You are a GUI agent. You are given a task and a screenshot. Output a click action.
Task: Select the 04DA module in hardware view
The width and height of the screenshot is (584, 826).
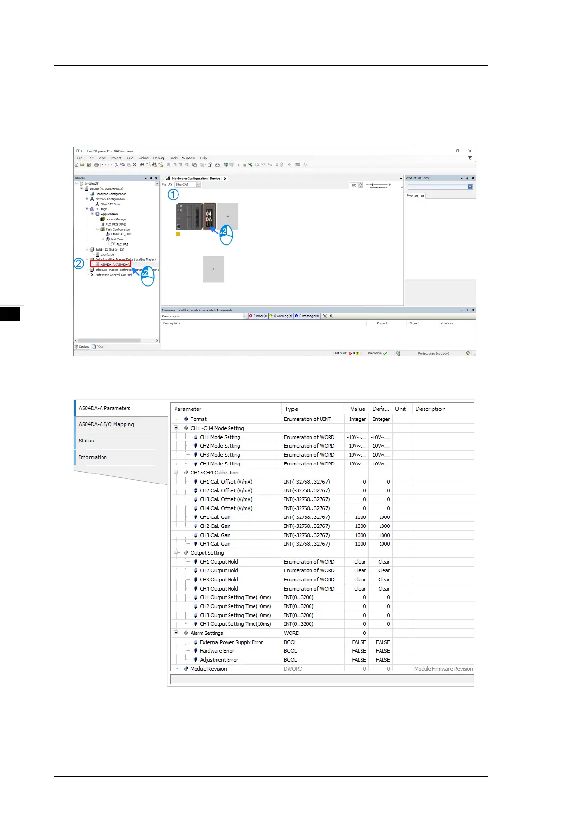[x=209, y=216]
